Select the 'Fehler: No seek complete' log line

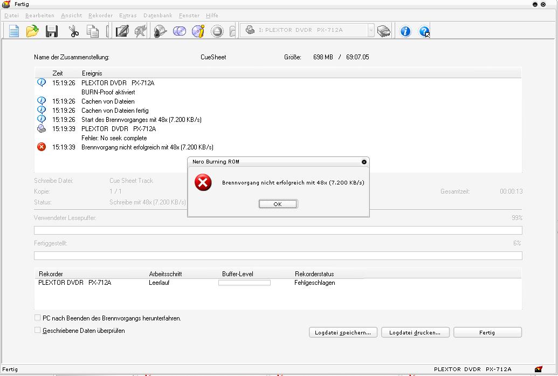[114, 138]
